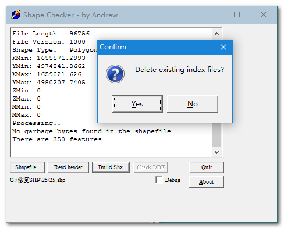Click the scroll up arrow in output log
This screenshot has height=229, width=284.
point(216,34)
